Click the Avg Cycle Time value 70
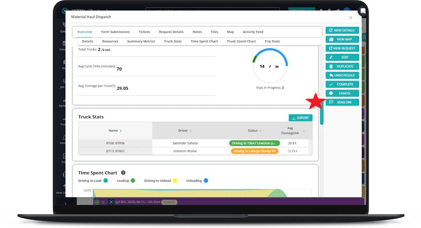 [119, 69]
